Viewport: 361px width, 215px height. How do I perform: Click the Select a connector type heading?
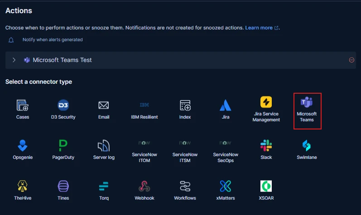click(x=39, y=81)
